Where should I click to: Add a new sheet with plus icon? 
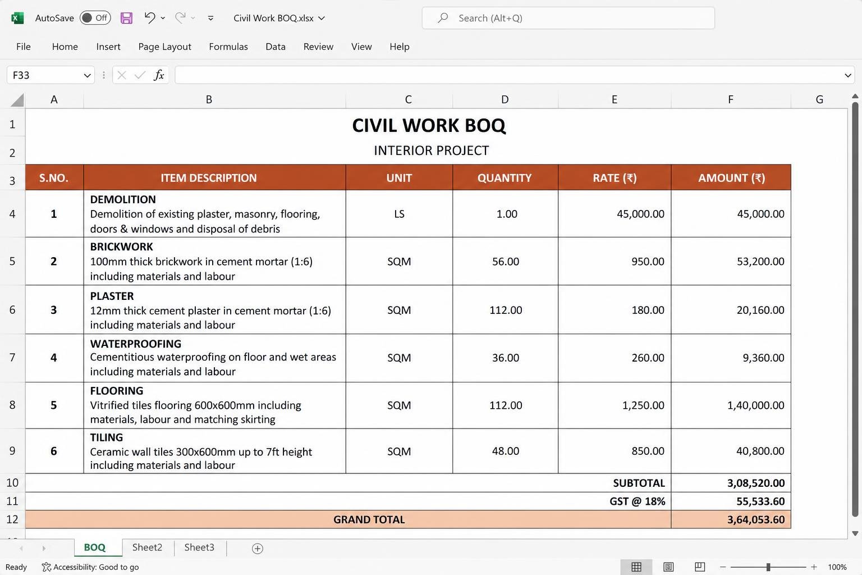pyautogui.click(x=258, y=548)
